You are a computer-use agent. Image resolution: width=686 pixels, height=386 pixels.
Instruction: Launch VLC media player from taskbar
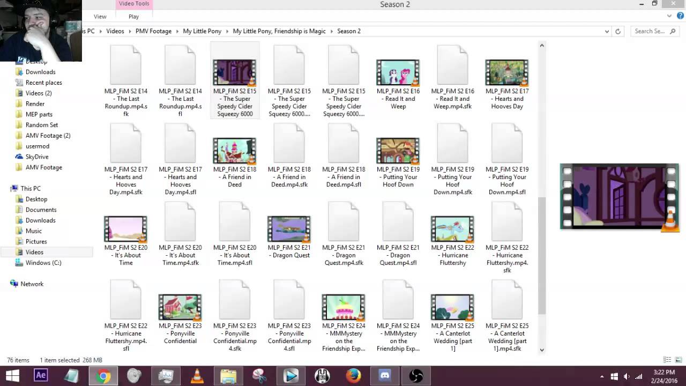pyautogui.click(x=197, y=376)
